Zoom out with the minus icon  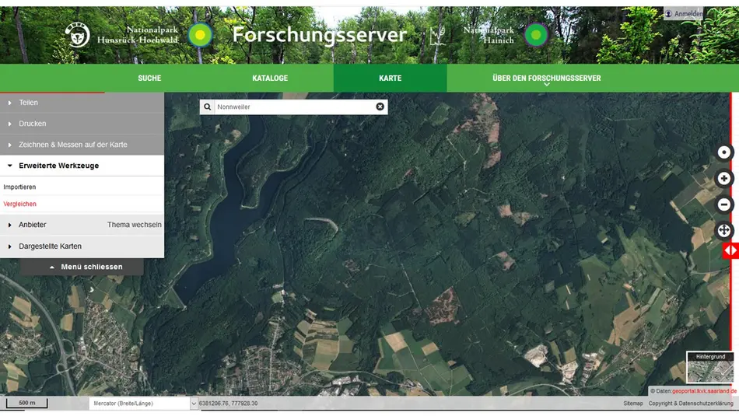pyautogui.click(x=724, y=205)
